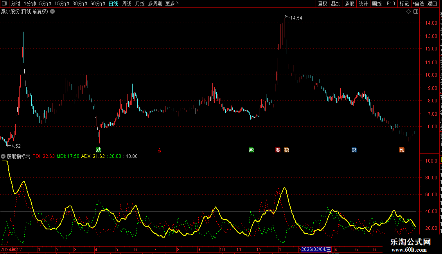This screenshot has height=254, width=442.
Task: Open the 统计 statistics tool
Action: [x=363, y=4]
